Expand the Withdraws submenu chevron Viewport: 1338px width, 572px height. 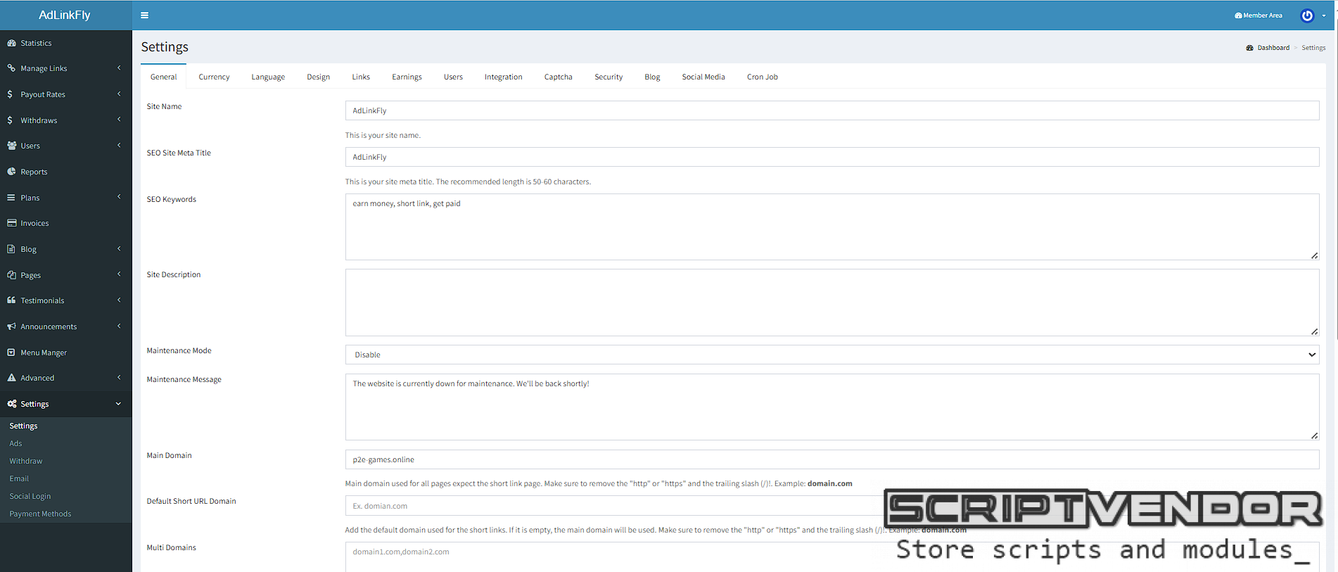pos(119,120)
